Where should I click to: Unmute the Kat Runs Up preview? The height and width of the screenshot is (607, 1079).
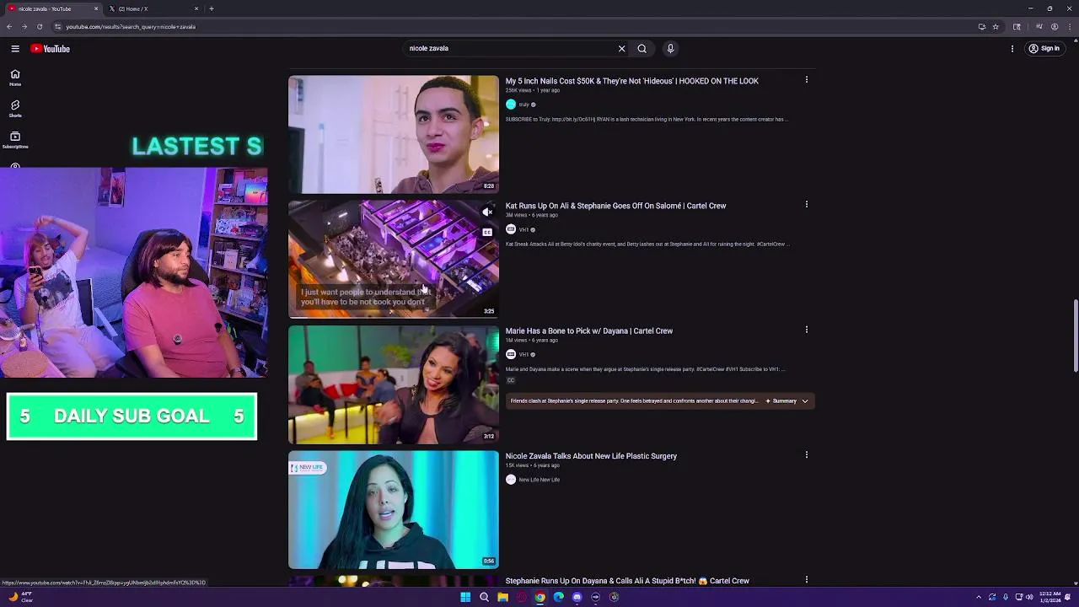(487, 212)
